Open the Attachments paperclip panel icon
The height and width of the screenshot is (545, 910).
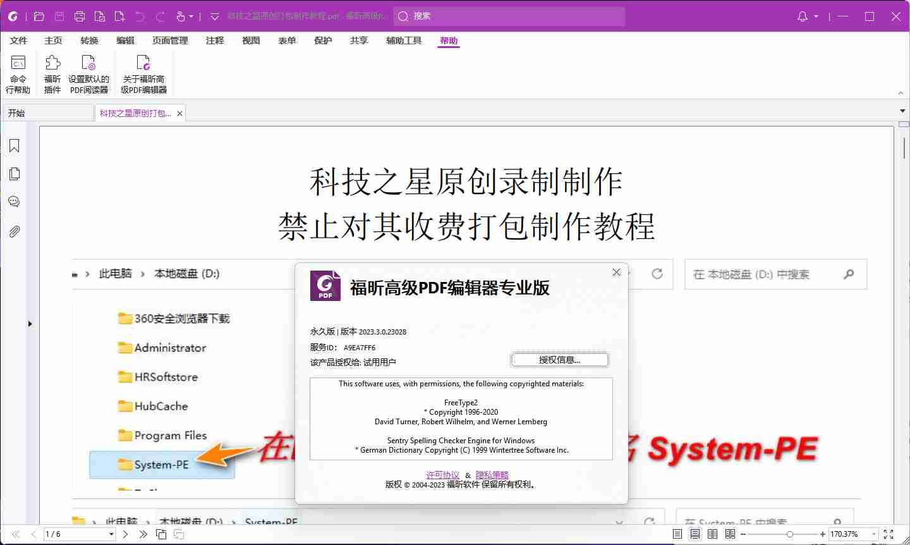14,231
